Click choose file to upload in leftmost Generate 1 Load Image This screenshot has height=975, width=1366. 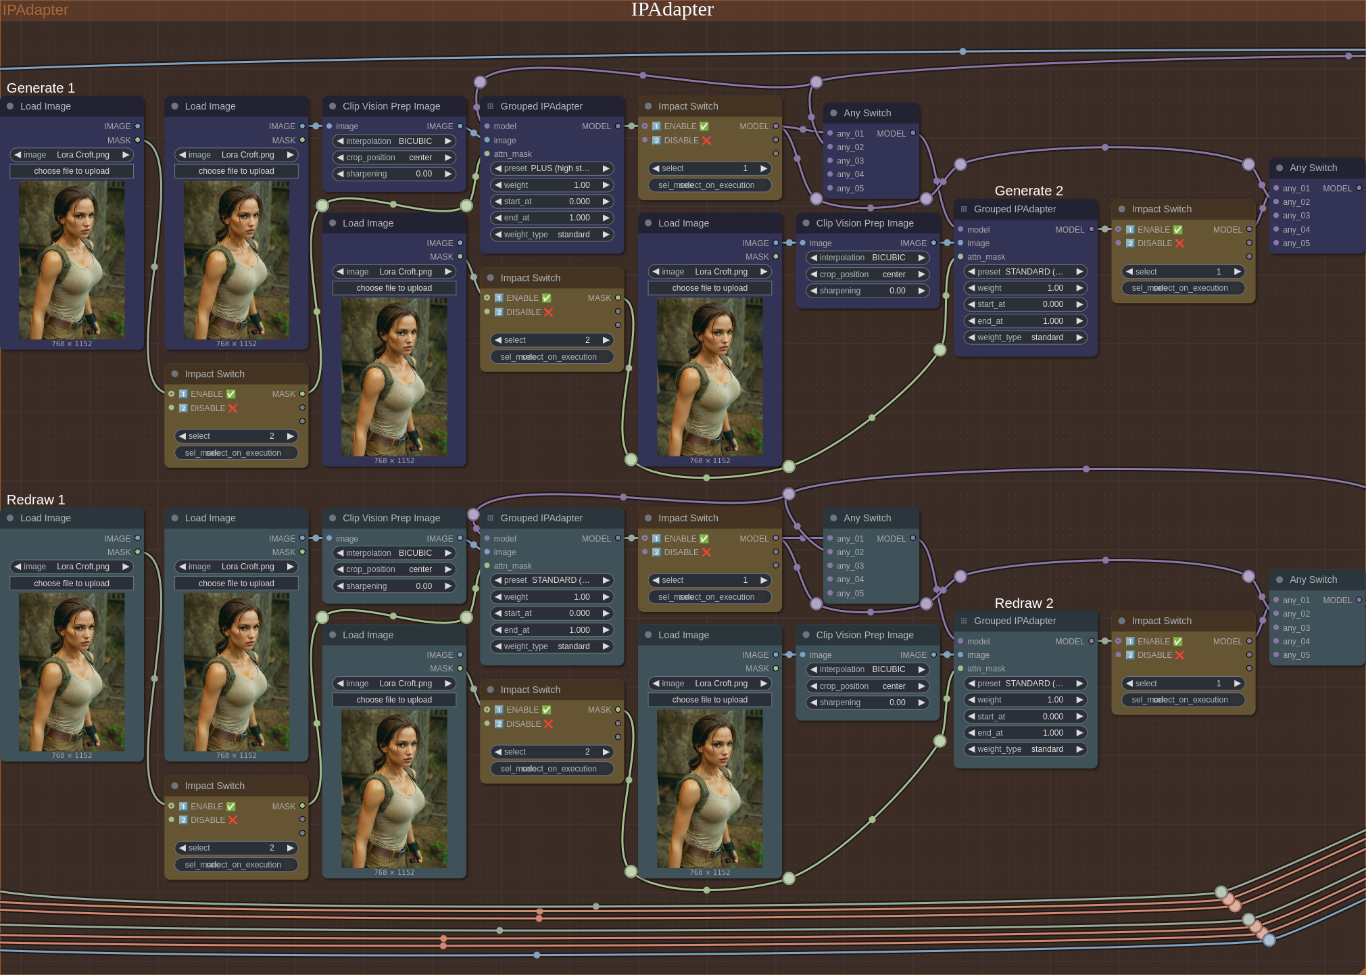[72, 171]
